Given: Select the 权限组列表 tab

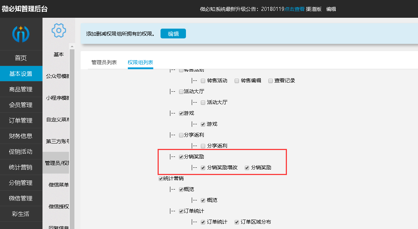Looking at the screenshot, I should coord(140,62).
